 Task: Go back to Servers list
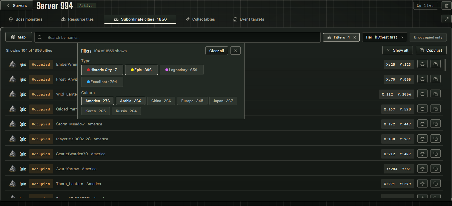pyautogui.click(x=17, y=5)
